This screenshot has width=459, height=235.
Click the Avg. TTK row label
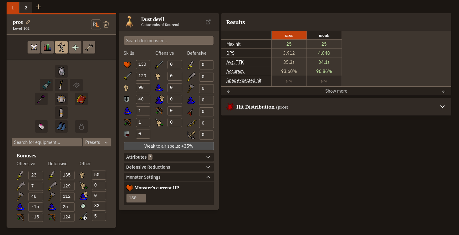[235, 62]
